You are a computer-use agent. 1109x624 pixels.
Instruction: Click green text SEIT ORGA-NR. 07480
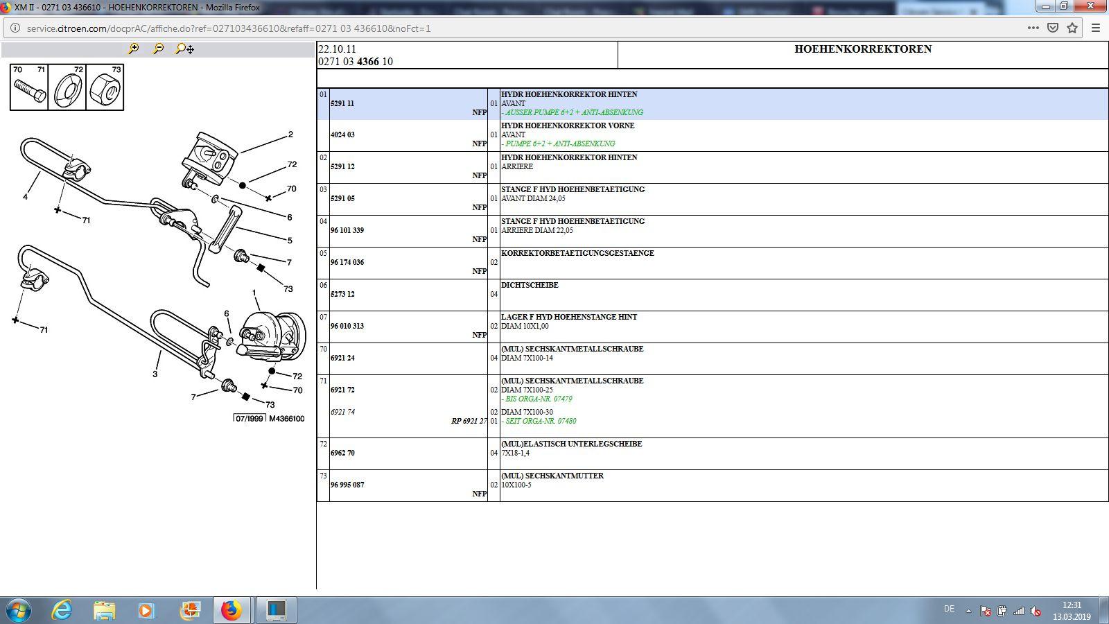click(x=541, y=421)
